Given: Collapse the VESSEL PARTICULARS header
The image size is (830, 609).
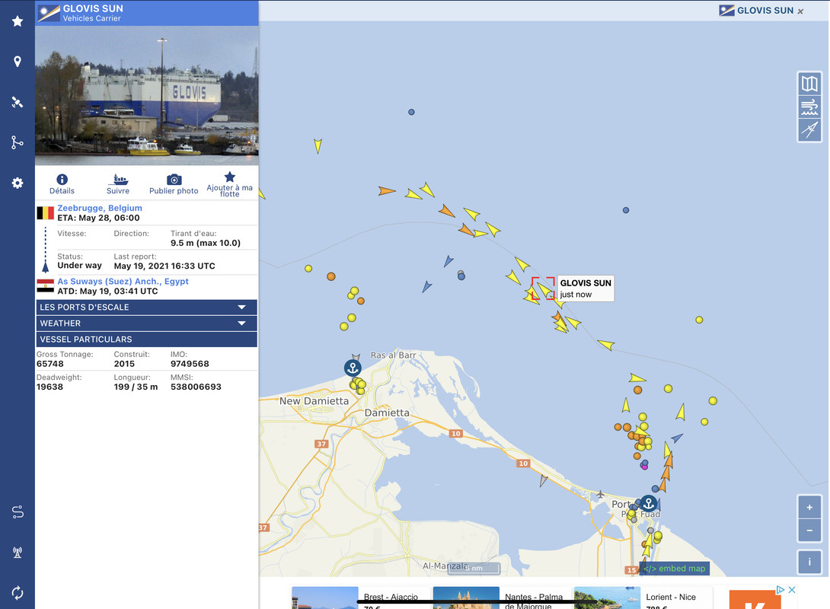Looking at the screenshot, I should [x=147, y=340].
